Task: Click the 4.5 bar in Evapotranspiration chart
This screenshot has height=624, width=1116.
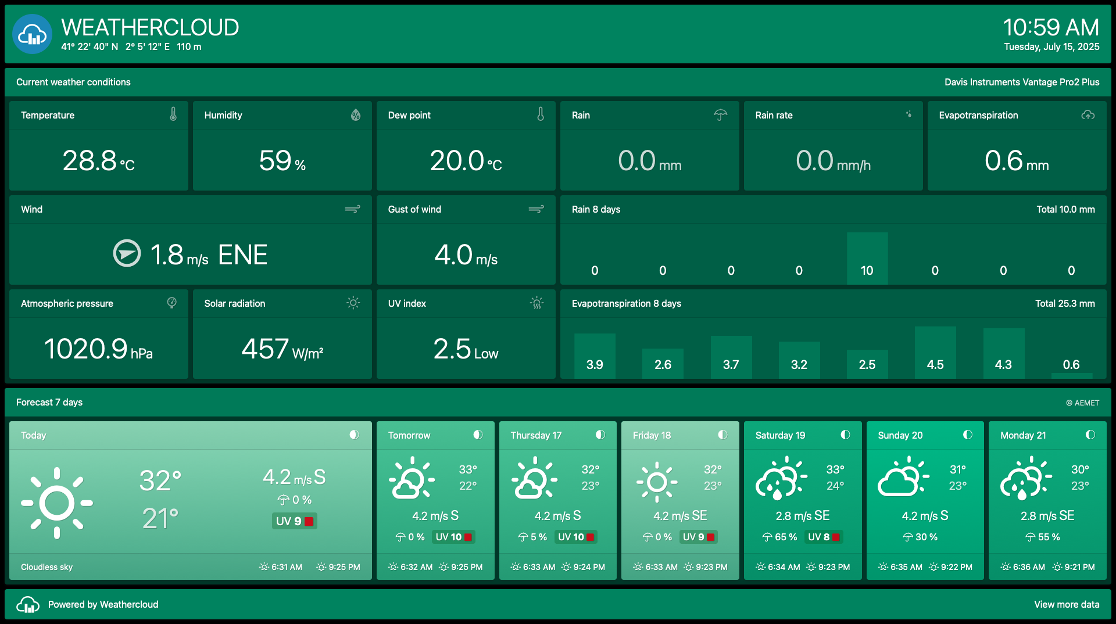Action: (x=935, y=353)
